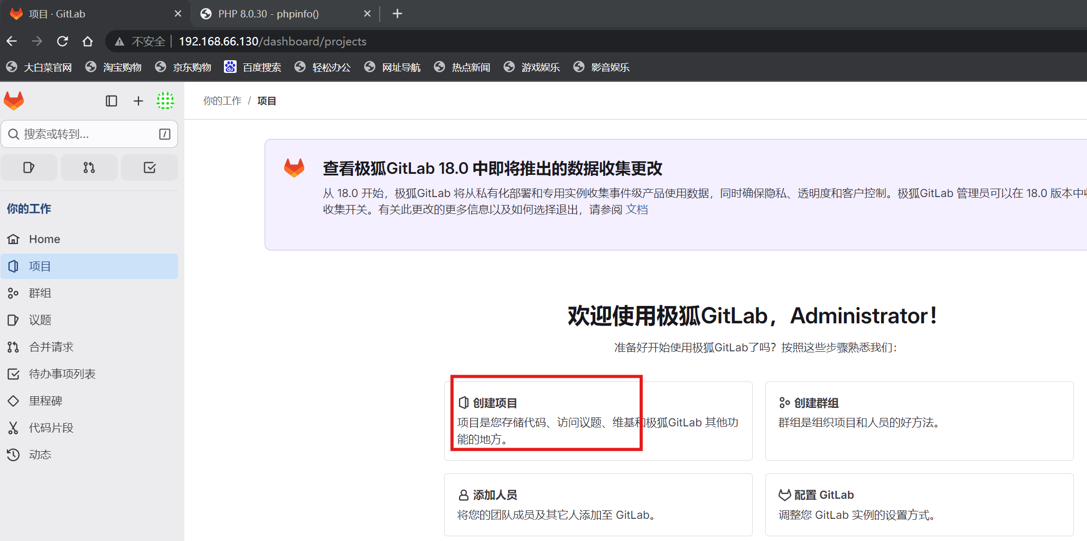Go forward in browser history
The height and width of the screenshot is (541, 1087).
pos(37,41)
